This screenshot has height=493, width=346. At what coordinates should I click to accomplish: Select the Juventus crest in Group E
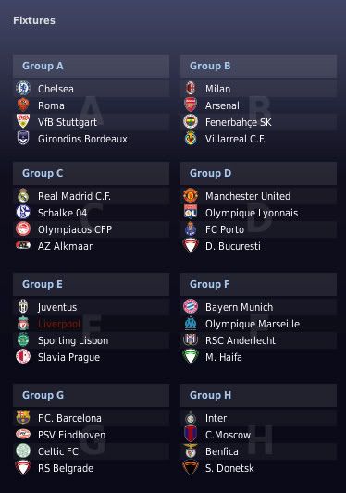tap(23, 306)
